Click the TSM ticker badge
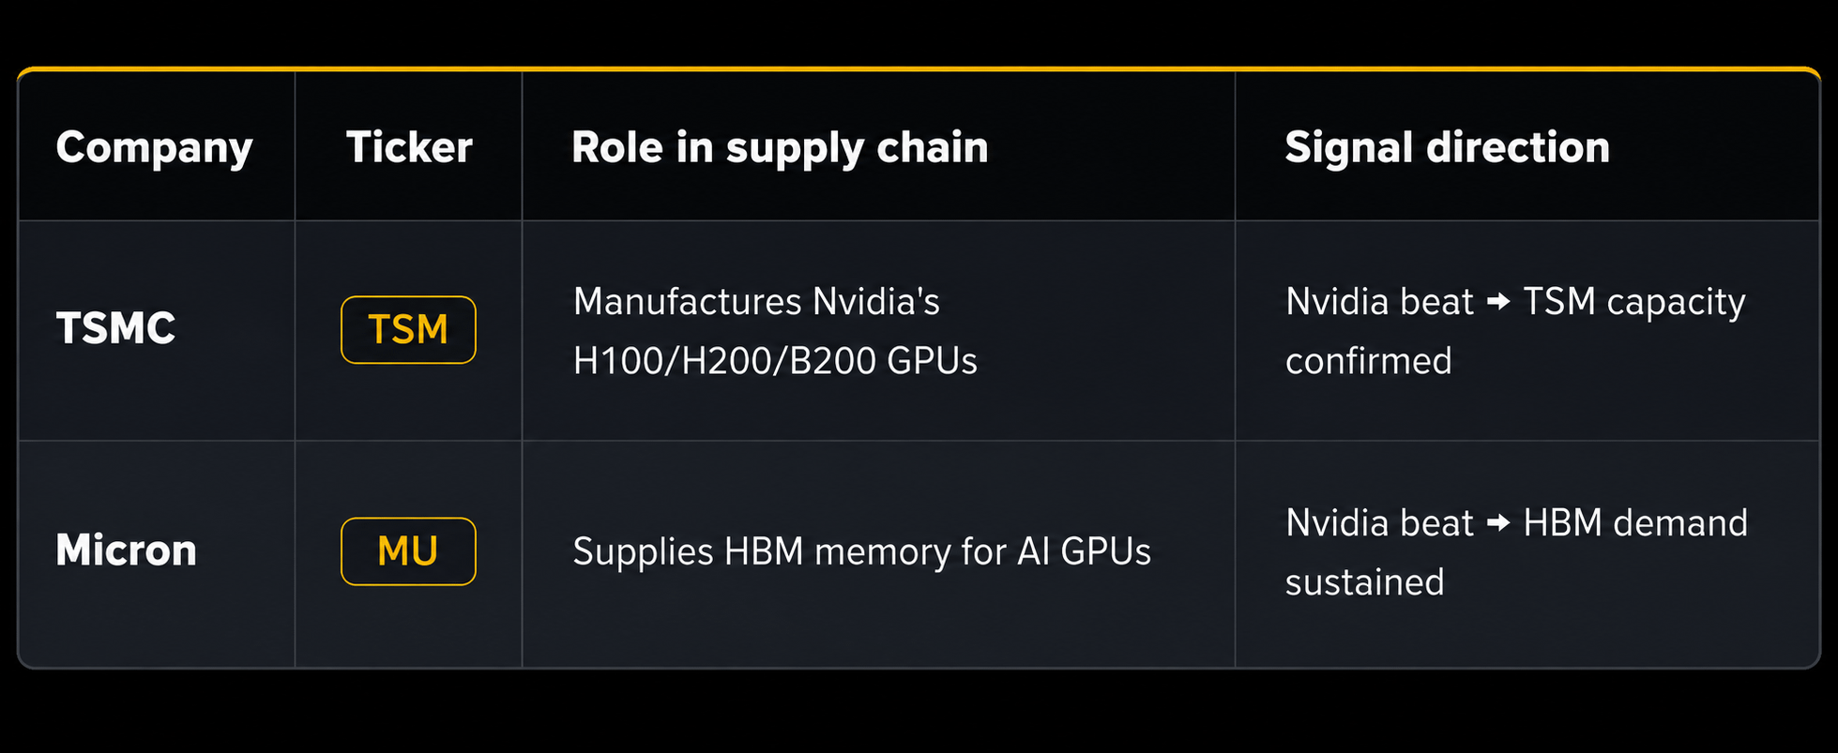 408,330
